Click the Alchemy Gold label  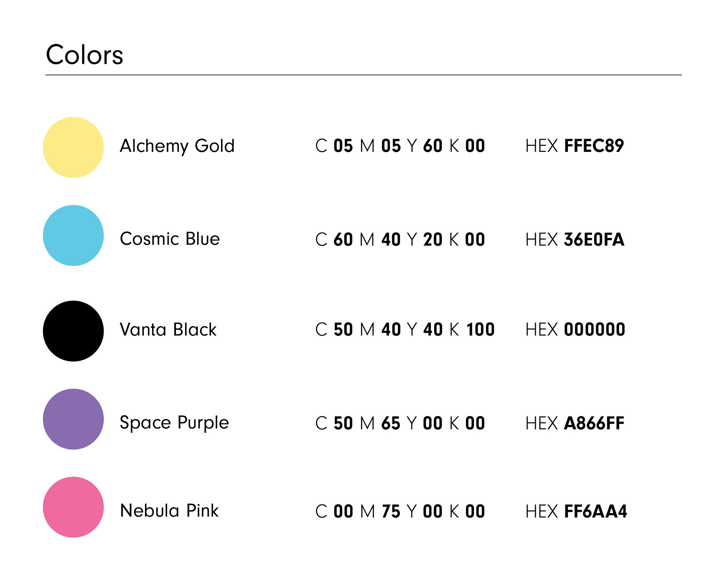pyautogui.click(x=177, y=147)
